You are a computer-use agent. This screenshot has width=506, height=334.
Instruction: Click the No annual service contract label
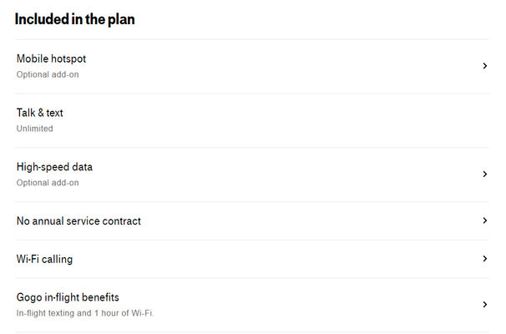tap(78, 221)
